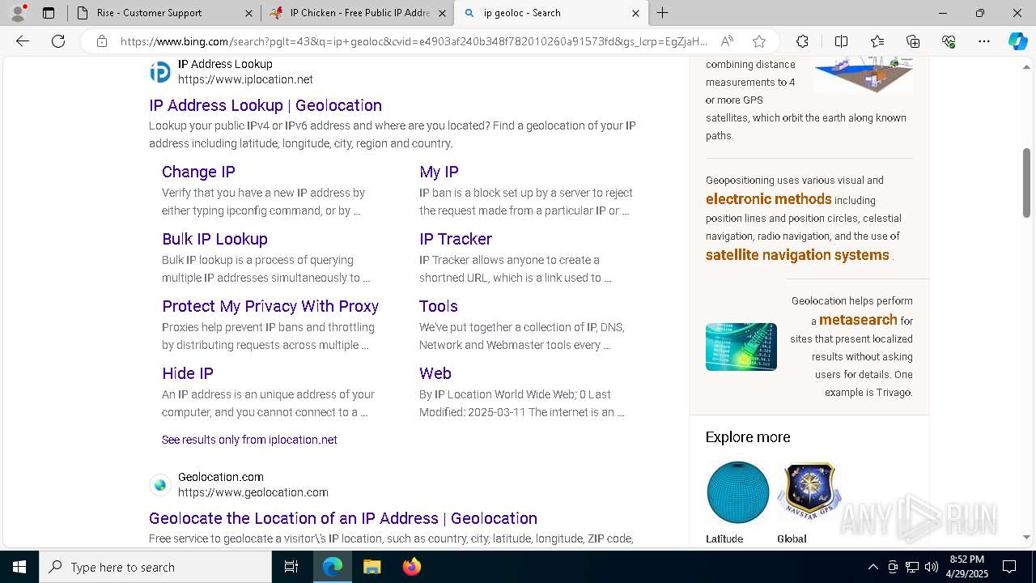This screenshot has width=1036, height=583.
Task: Click scrollbar up arrow
Action: (x=1026, y=67)
